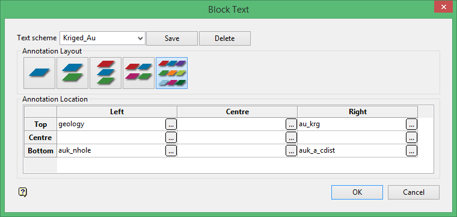This screenshot has height=217, width=457.
Task: Select the nine-block grid annotation layout
Action: click(171, 73)
